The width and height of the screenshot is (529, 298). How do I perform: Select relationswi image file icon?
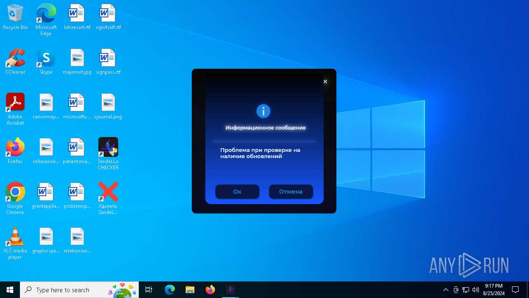(77, 241)
